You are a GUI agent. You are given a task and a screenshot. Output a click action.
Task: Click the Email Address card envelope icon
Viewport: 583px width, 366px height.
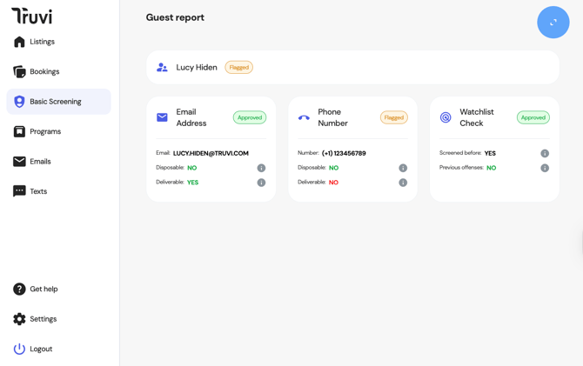[x=162, y=117]
